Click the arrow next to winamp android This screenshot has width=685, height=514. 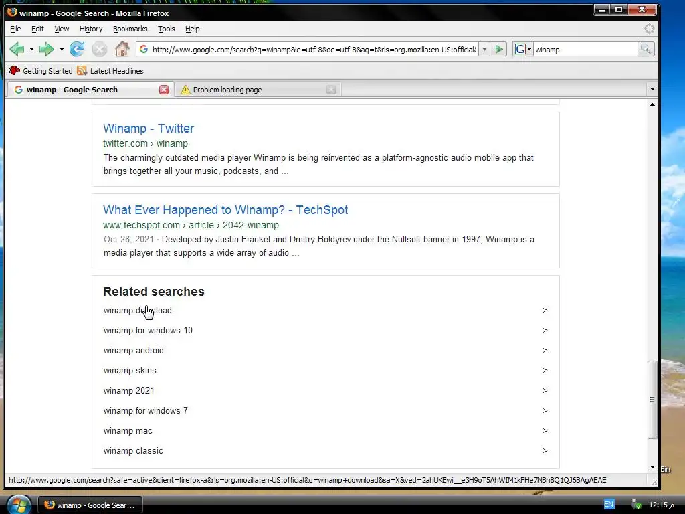point(545,351)
